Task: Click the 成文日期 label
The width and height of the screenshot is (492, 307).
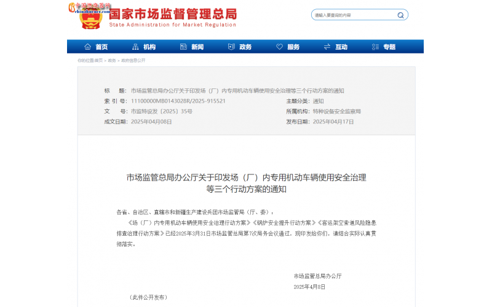Action: click(x=116, y=122)
